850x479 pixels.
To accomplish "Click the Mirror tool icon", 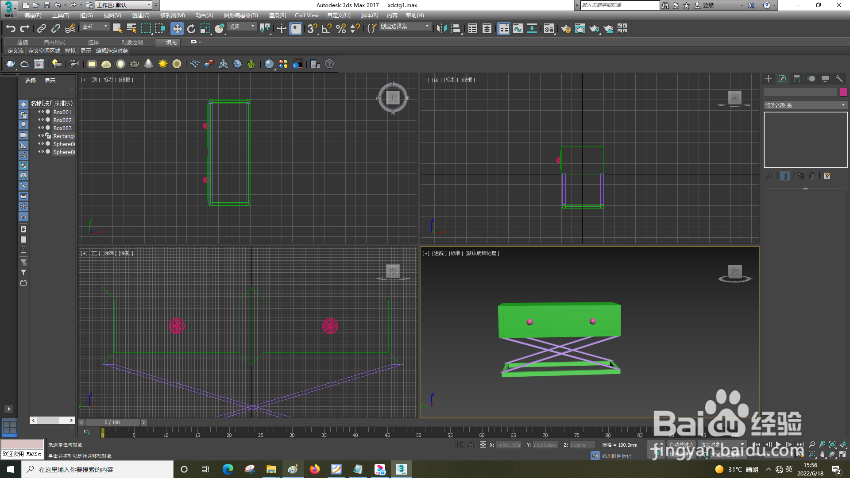I will pos(441,29).
